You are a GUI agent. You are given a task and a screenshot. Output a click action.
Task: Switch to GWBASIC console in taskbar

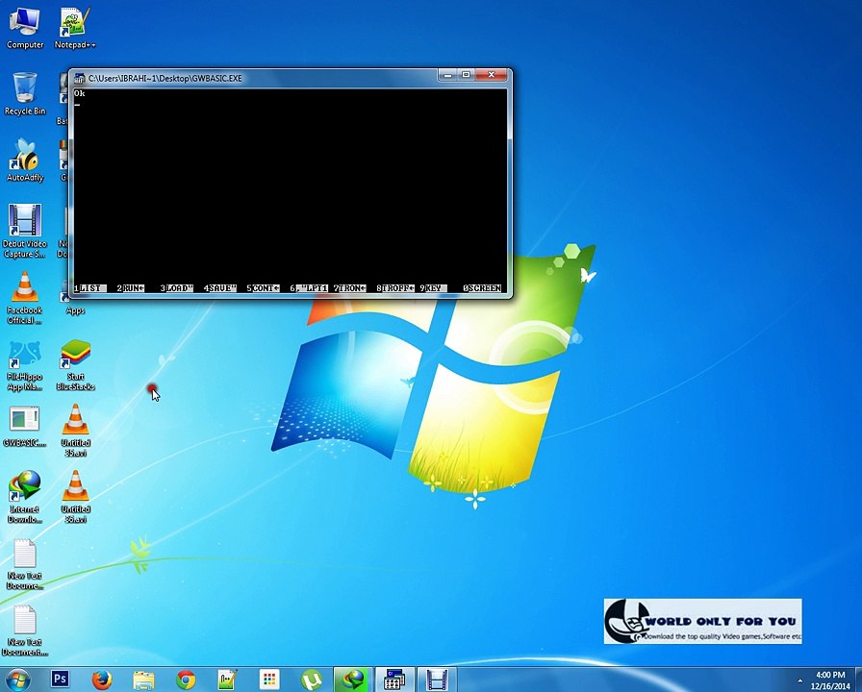pos(394,680)
